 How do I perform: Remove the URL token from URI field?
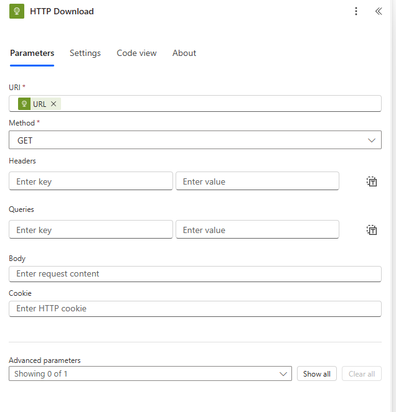click(x=54, y=104)
